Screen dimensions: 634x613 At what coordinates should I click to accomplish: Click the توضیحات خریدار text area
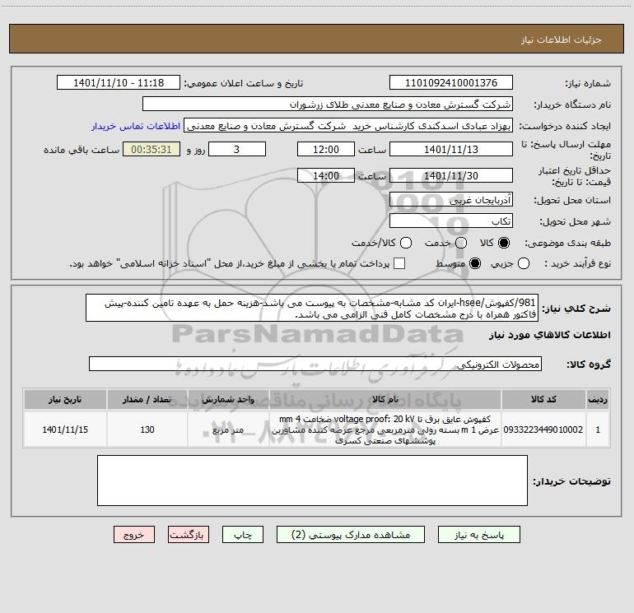point(312,481)
